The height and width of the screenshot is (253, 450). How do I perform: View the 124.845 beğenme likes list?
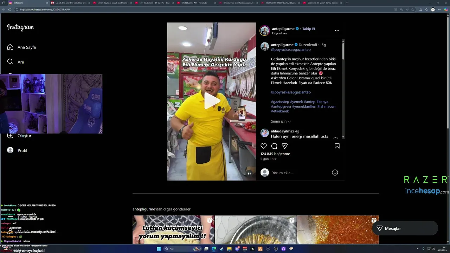(x=275, y=154)
